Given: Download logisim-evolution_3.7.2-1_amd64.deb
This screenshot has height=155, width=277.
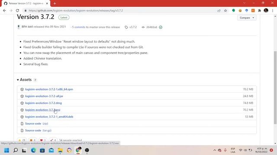Looking at the screenshot, I should 49,117.
